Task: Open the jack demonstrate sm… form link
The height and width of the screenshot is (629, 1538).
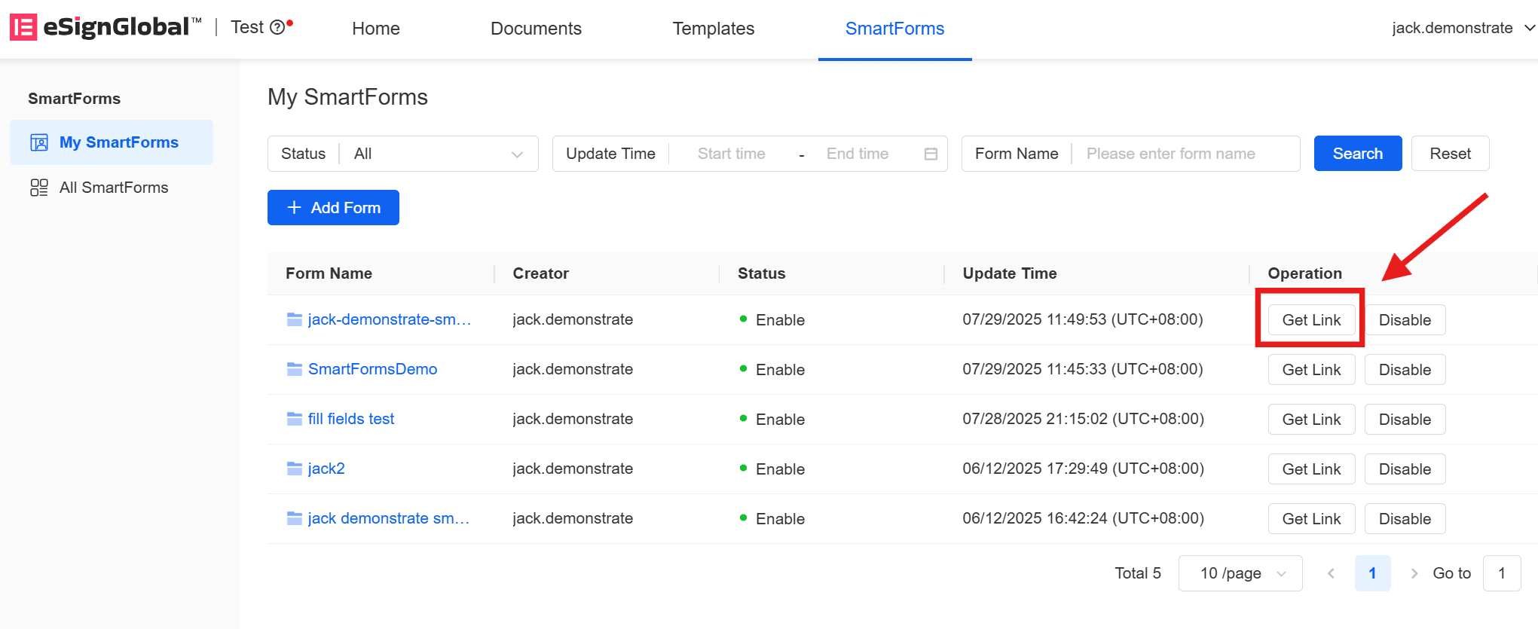Action: [x=389, y=518]
